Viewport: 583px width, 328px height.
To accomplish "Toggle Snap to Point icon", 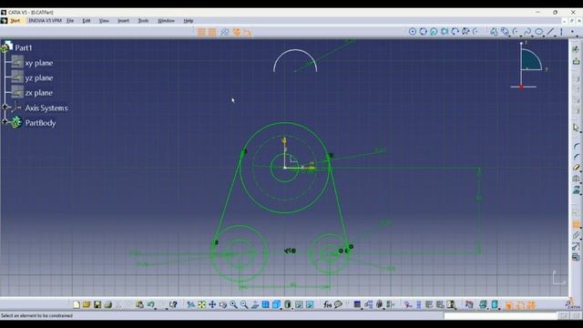I will point(212,33).
